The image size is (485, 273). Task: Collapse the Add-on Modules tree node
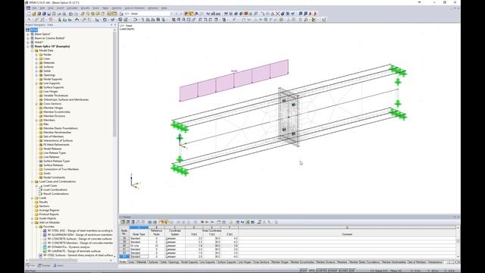click(x=32, y=222)
